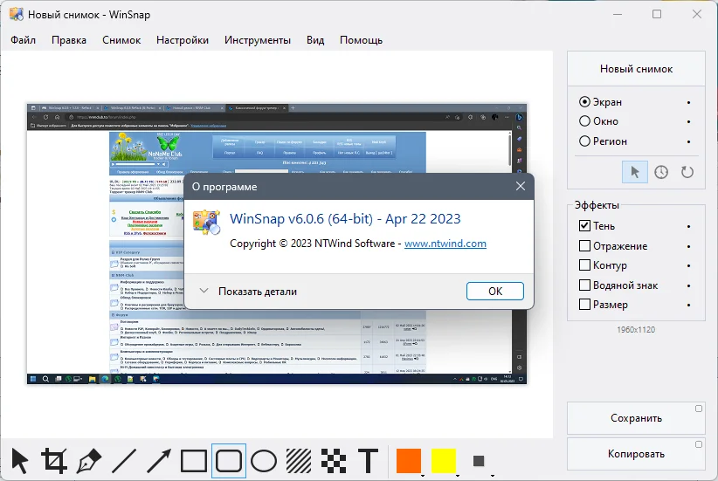Toggle small checkbox on Copy button
Screen dimensions: 718x481
pyautogui.click(x=698, y=444)
